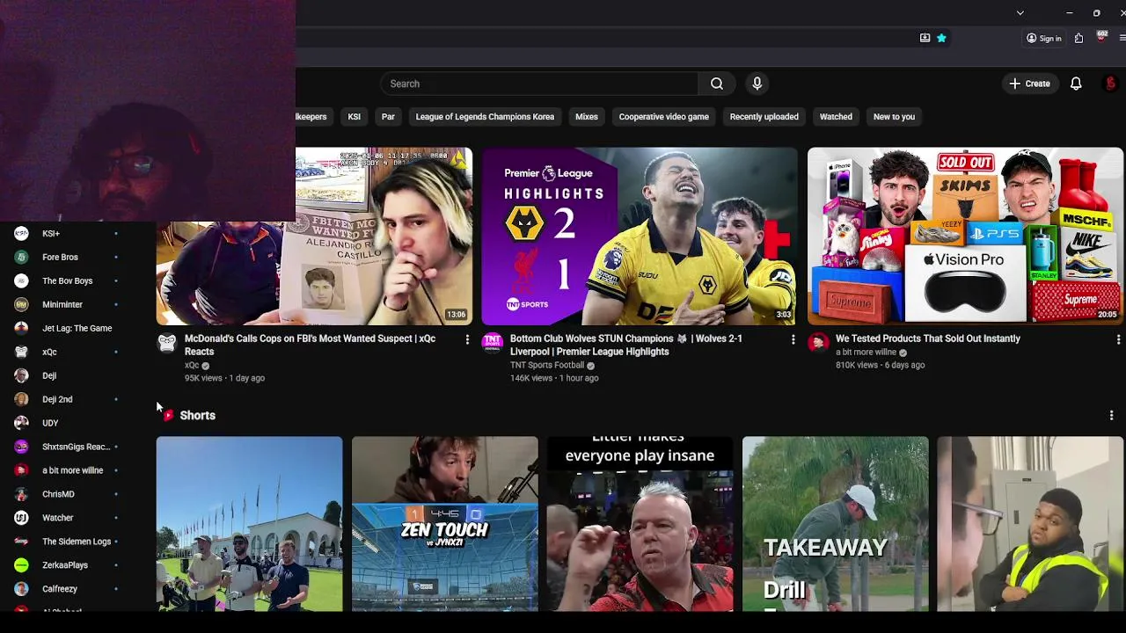Select the Watched filter chip
Viewport: 1126px width, 633px height.
pyautogui.click(x=836, y=116)
